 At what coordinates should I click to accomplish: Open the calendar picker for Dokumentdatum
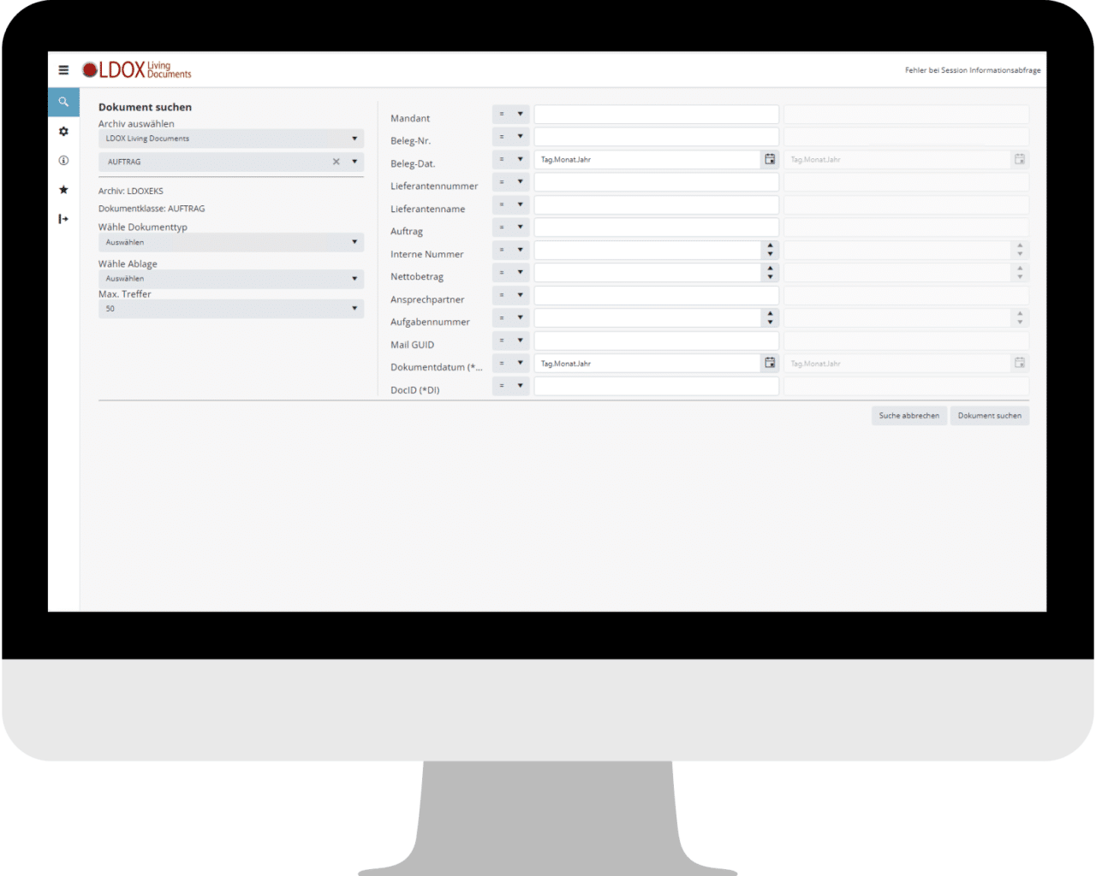(769, 363)
